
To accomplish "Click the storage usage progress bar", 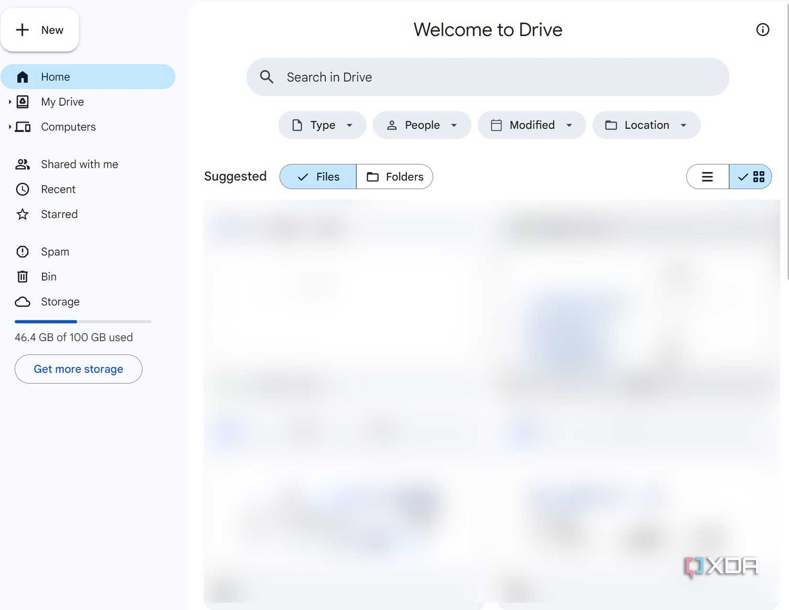I will point(83,321).
